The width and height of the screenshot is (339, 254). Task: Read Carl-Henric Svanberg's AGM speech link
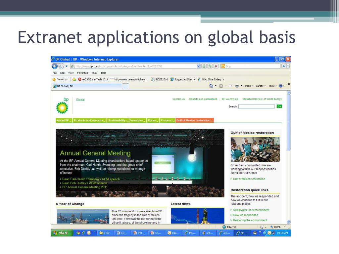[x=91, y=179]
